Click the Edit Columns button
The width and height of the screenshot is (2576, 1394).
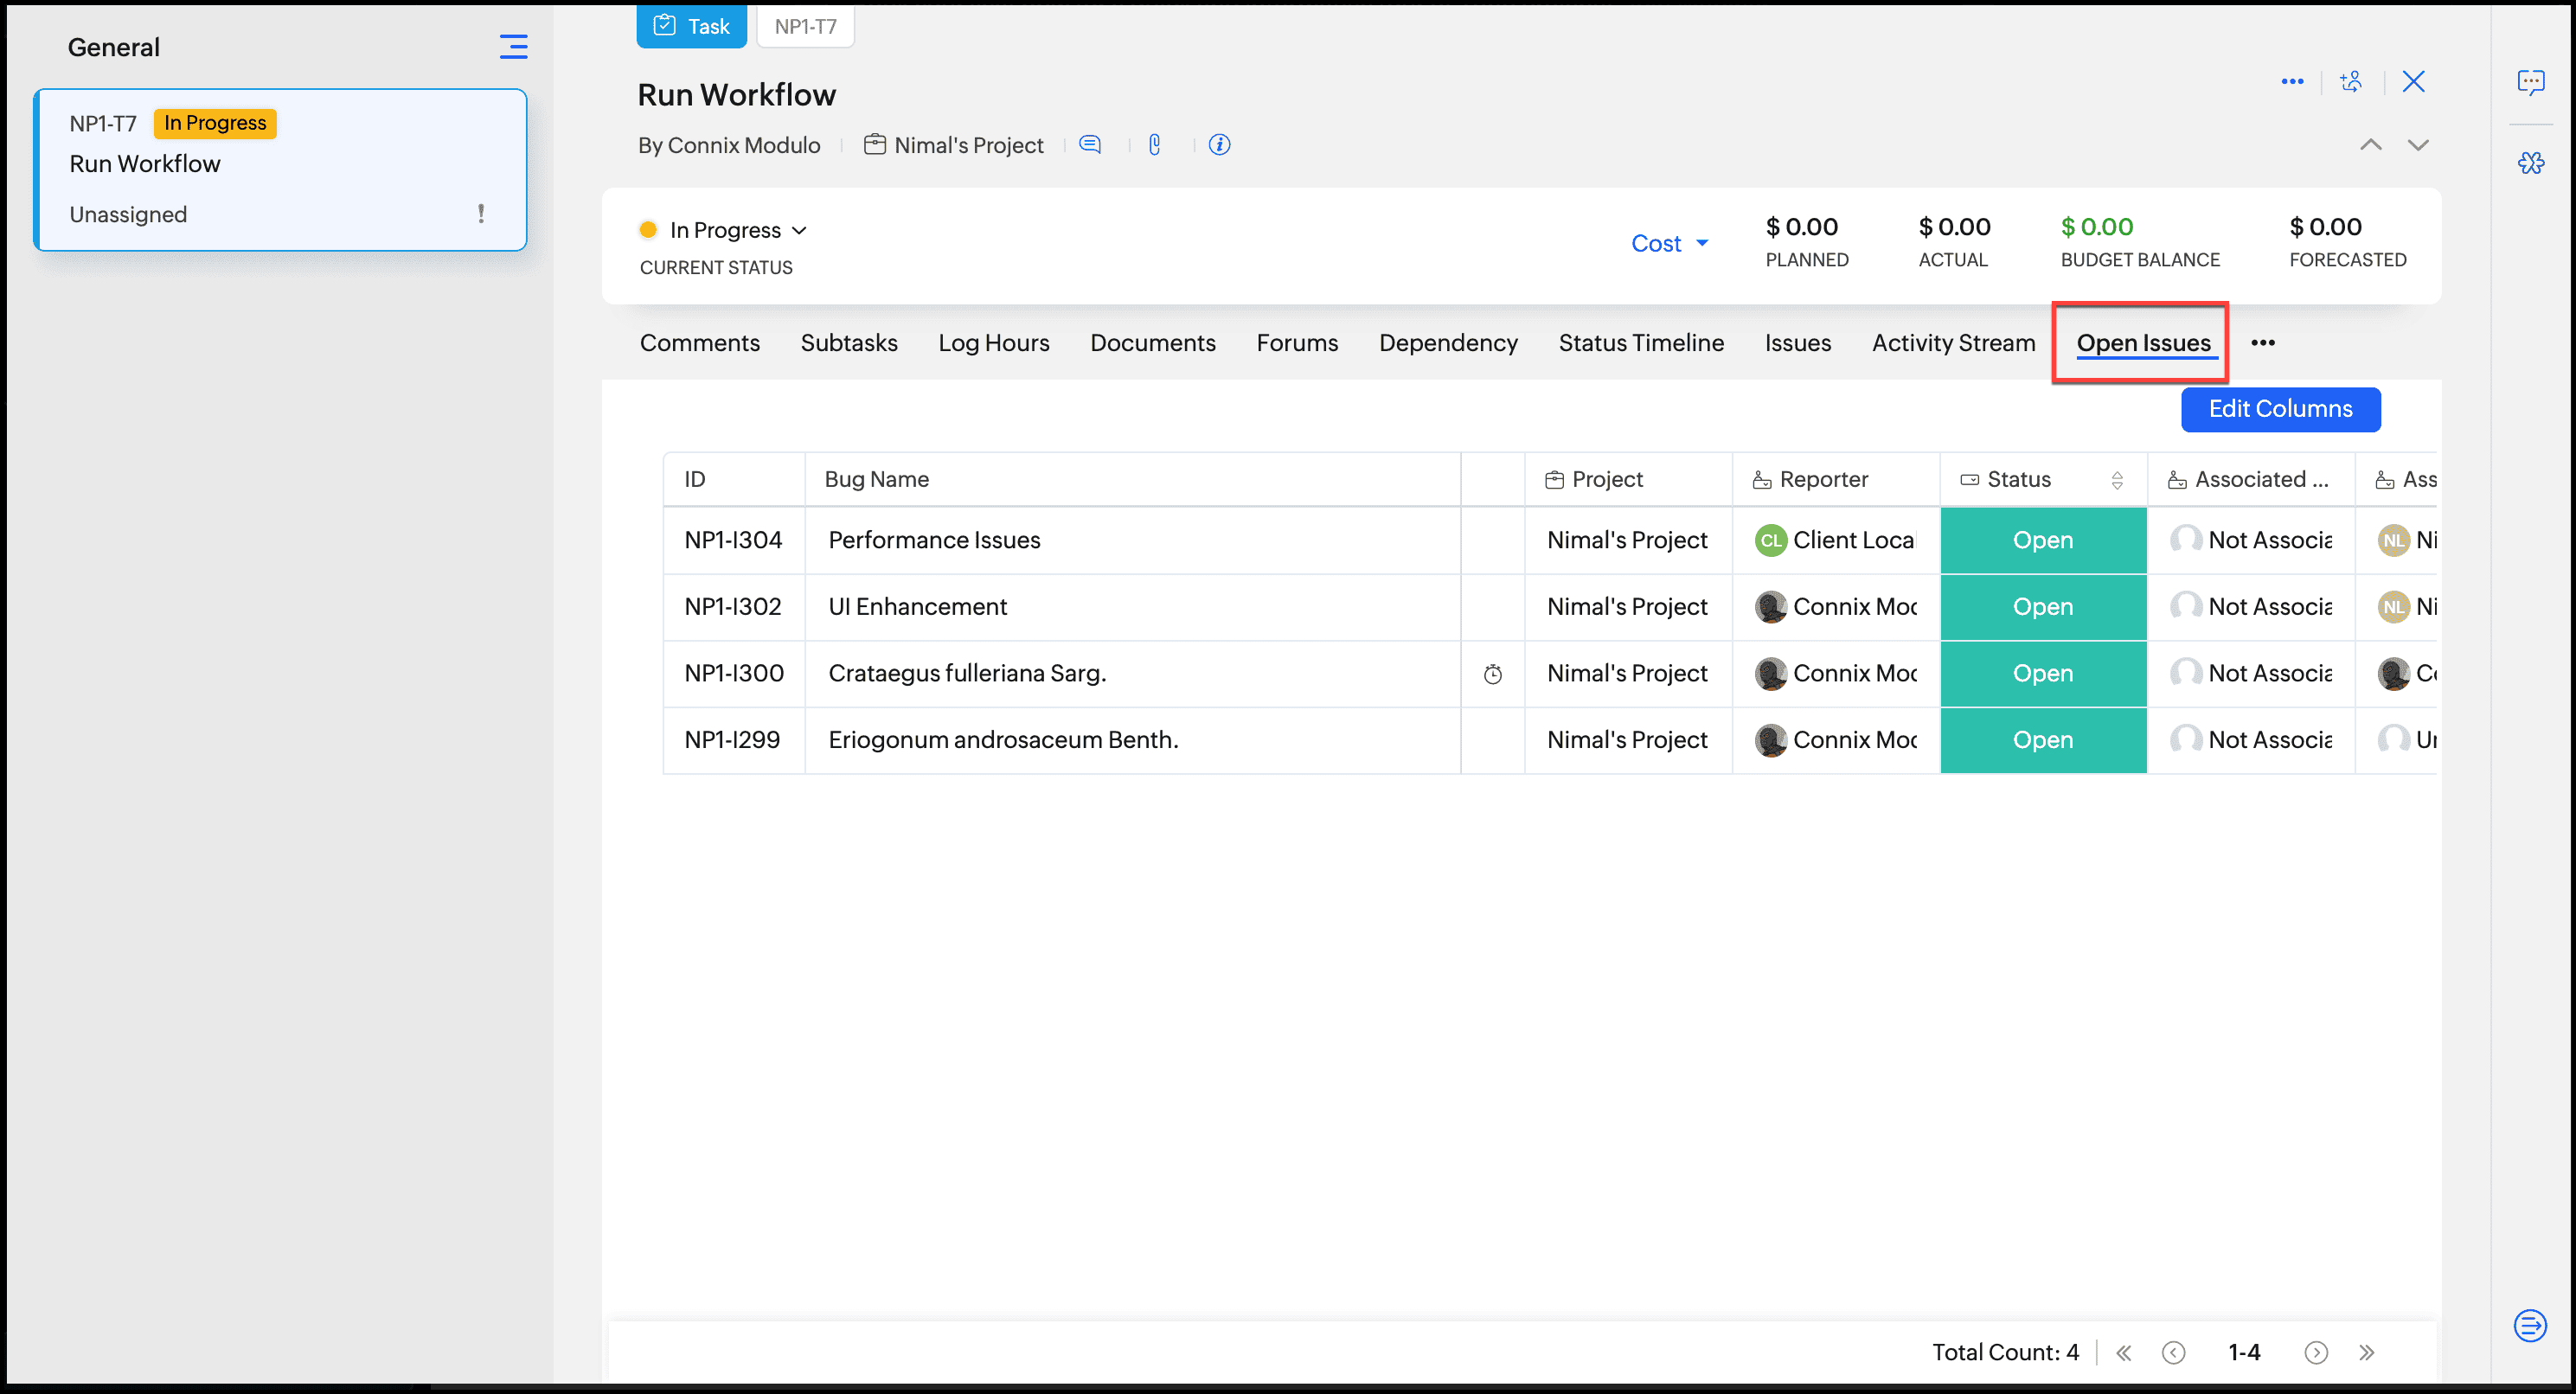2279,409
